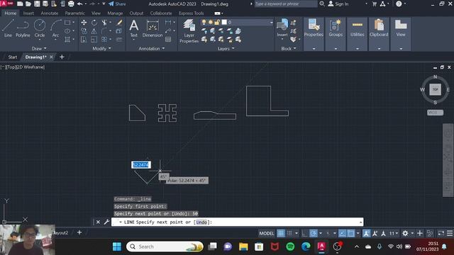Toggle annotation objects visibility in status bar
The height and width of the screenshot is (255, 454).
coord(366,233)
